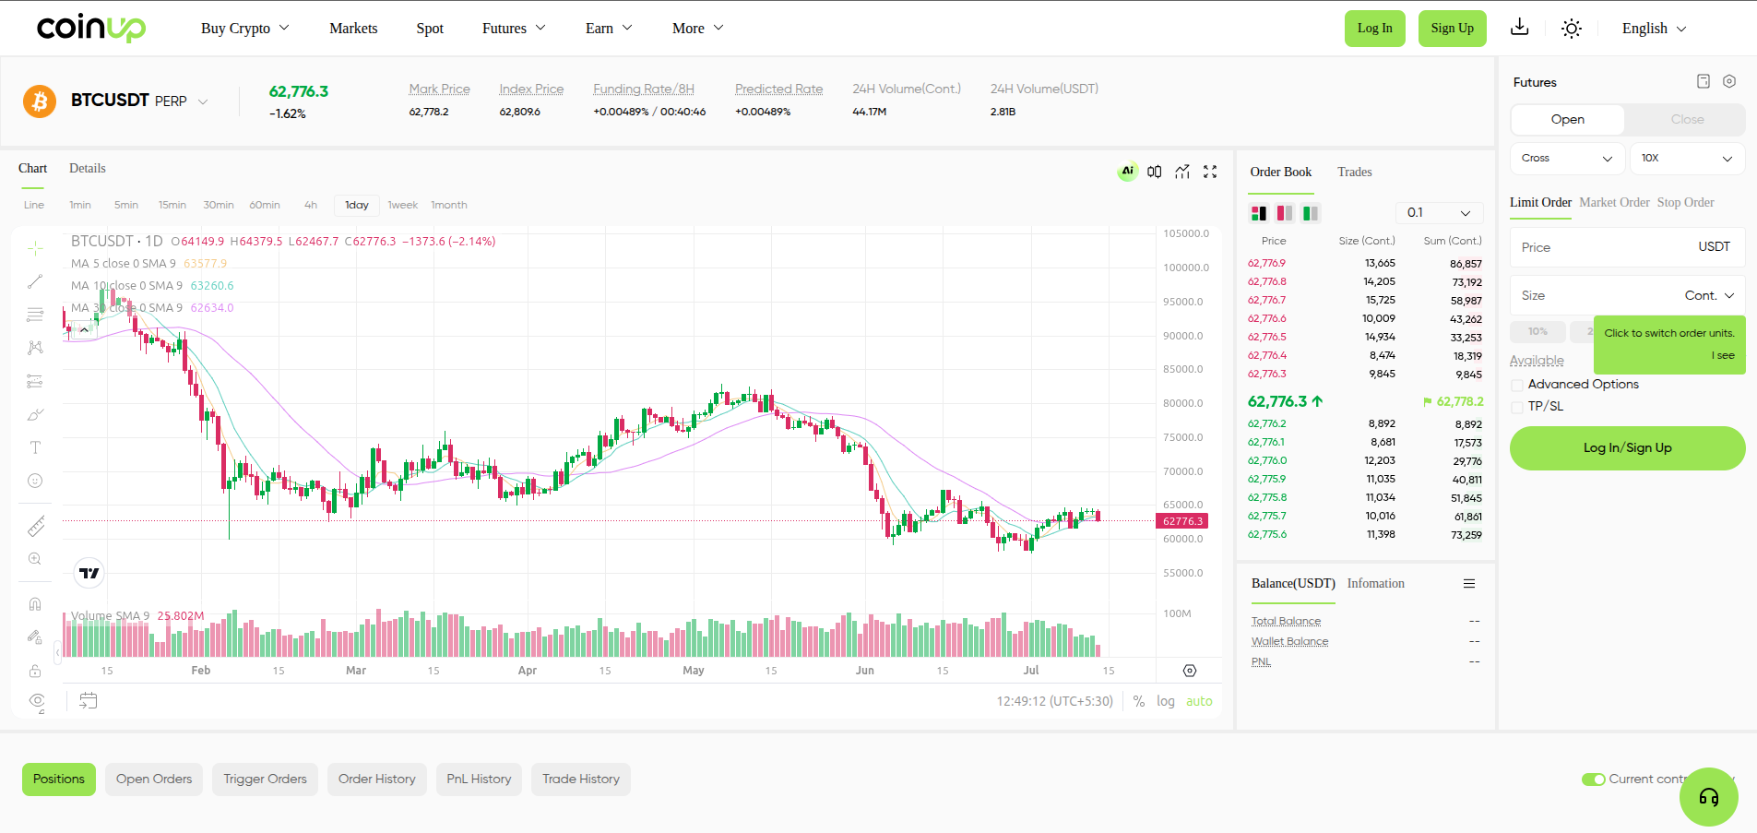Collapse the chart indicator legend arrow

click(x=84, y=329)
